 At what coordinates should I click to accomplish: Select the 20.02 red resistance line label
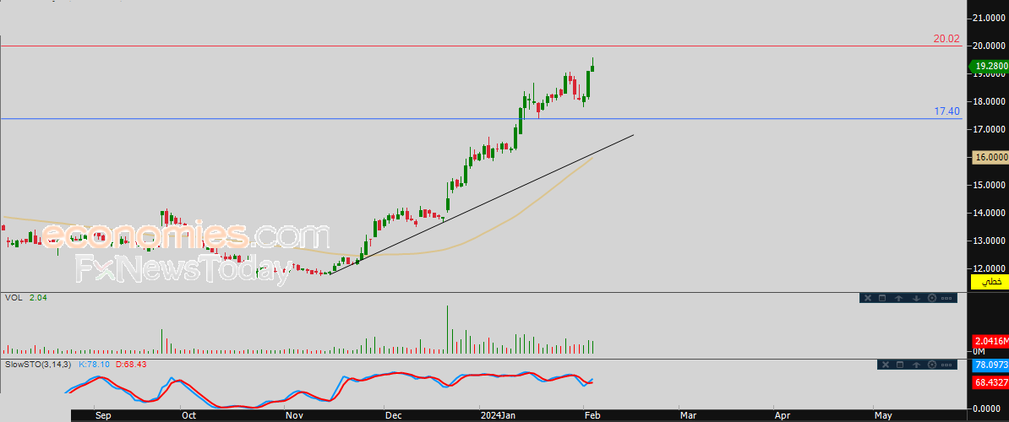click(946, 39)
